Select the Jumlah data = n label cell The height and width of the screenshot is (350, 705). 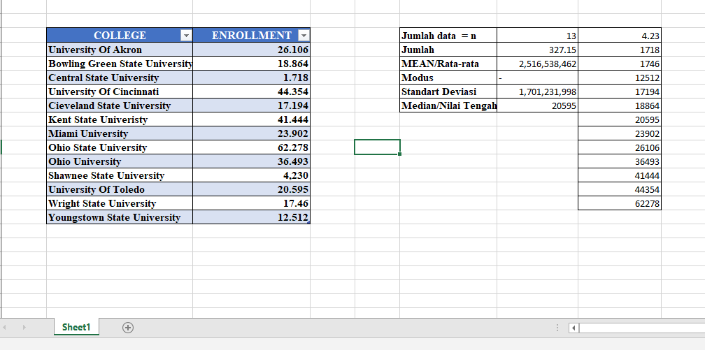[448, 35]
